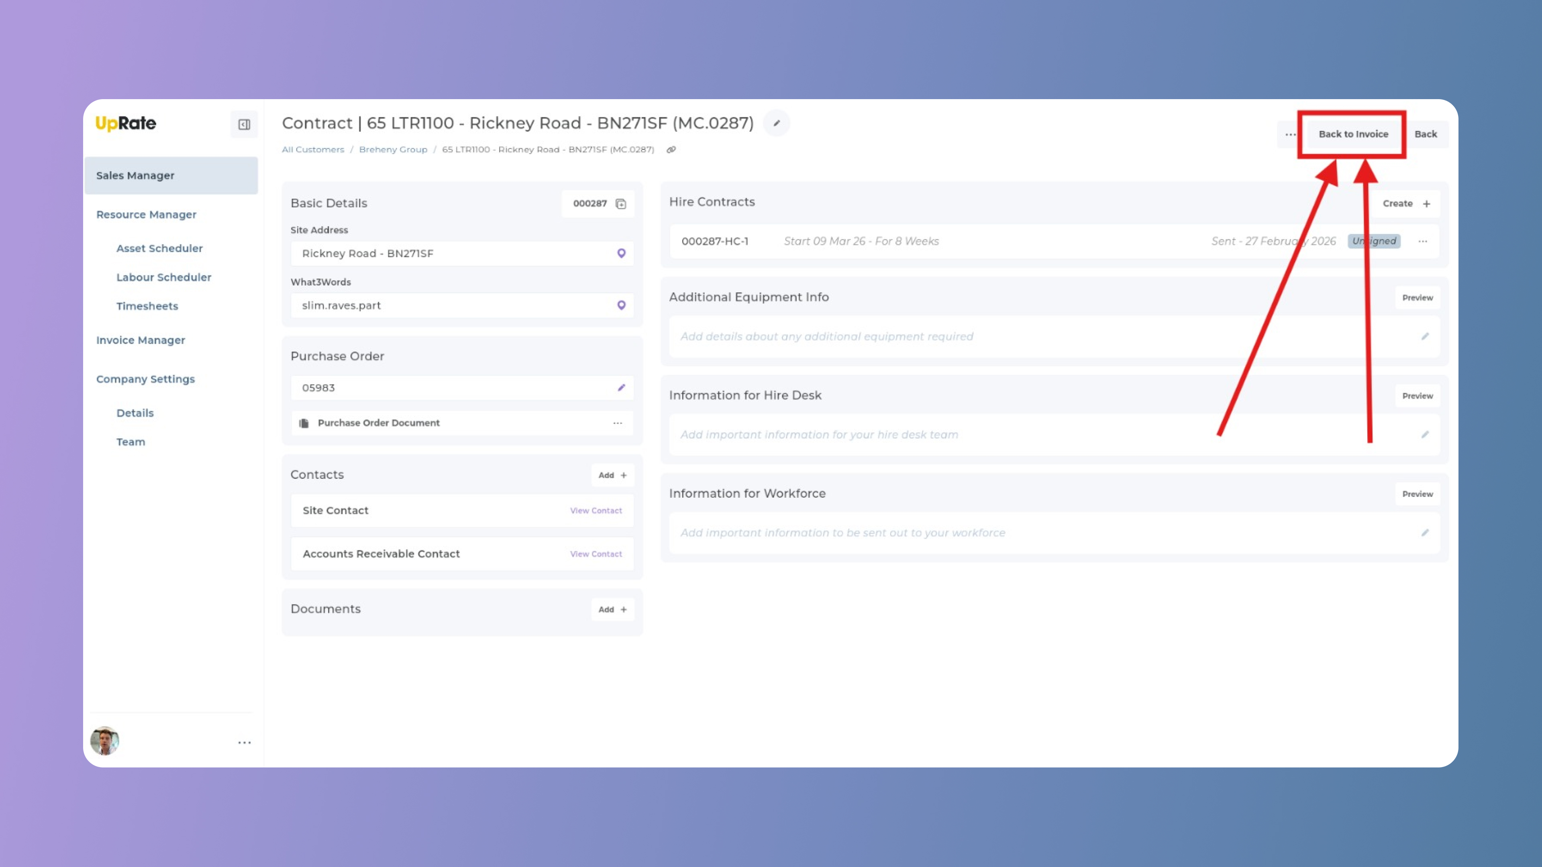
Task: Edit Additional Equipment Info pencil icon
Action: (x=1425, y=336)
